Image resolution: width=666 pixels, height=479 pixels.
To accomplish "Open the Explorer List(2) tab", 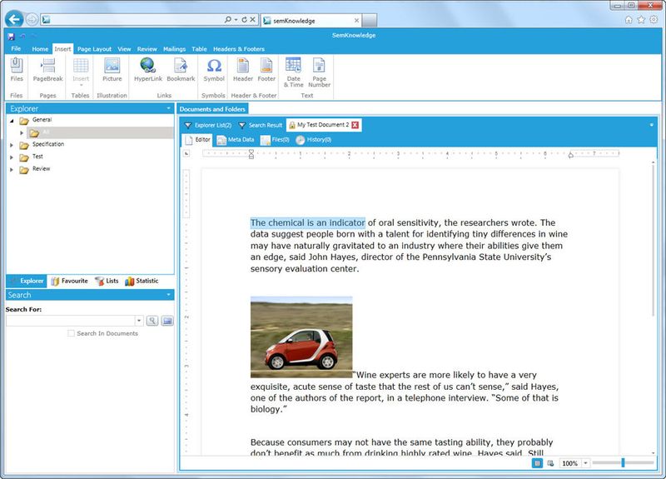I will pos(208,125).
